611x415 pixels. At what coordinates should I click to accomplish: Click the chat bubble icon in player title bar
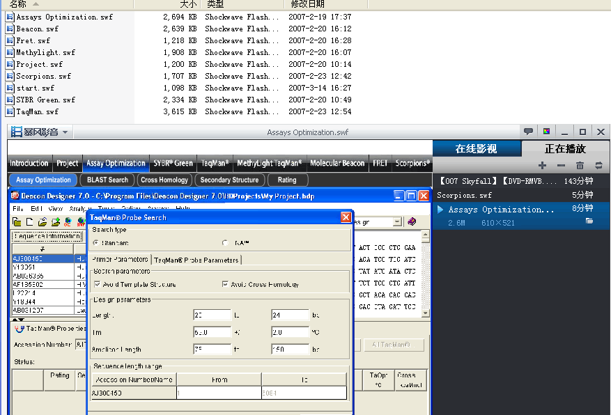click(x=528, y=132)
